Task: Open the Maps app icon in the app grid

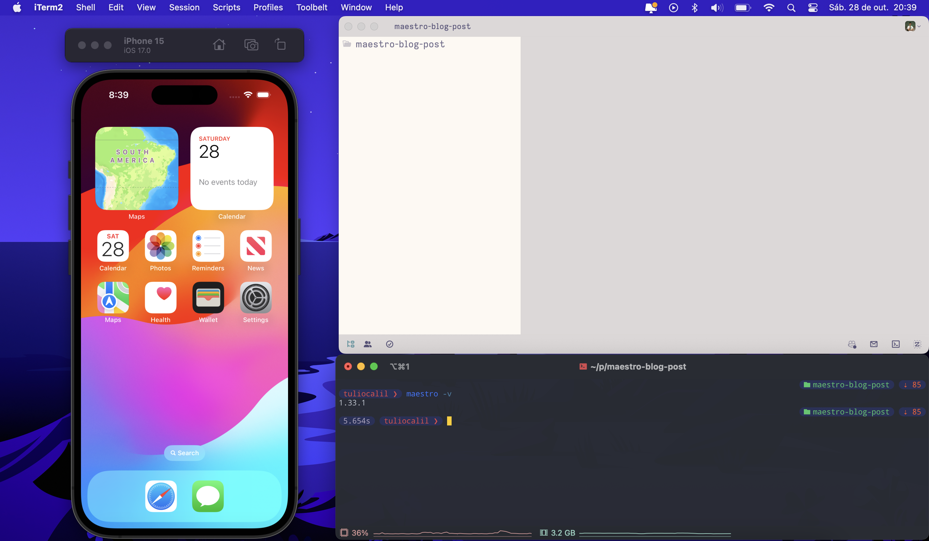Action: (113, 297)
